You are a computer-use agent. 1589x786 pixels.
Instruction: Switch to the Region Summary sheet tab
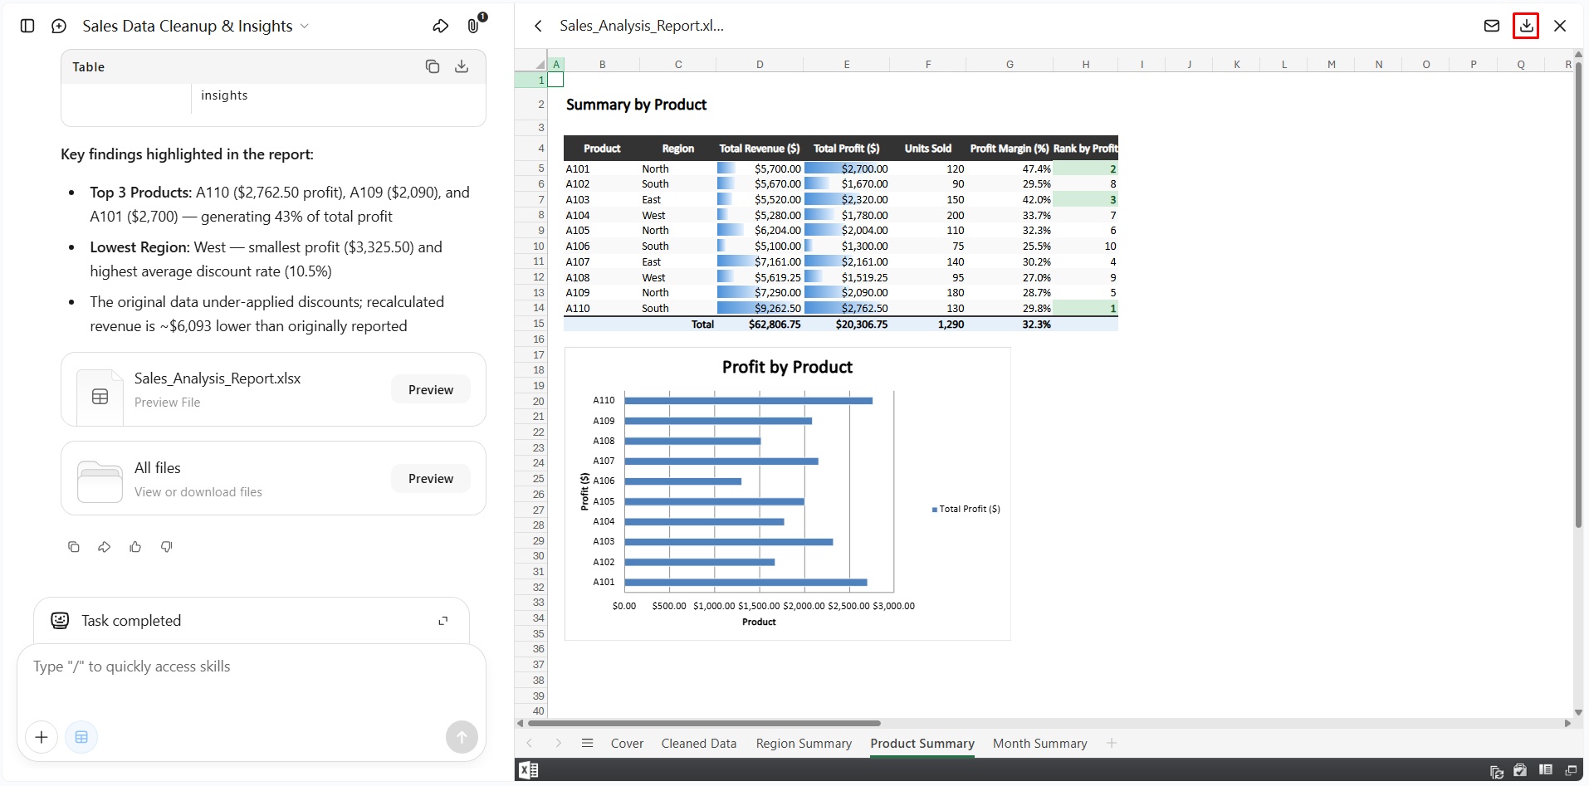[804, 743]
